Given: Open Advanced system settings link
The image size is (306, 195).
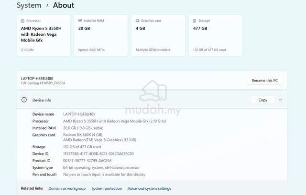Looking at the screenshot, I should click(x=149, y=188).
